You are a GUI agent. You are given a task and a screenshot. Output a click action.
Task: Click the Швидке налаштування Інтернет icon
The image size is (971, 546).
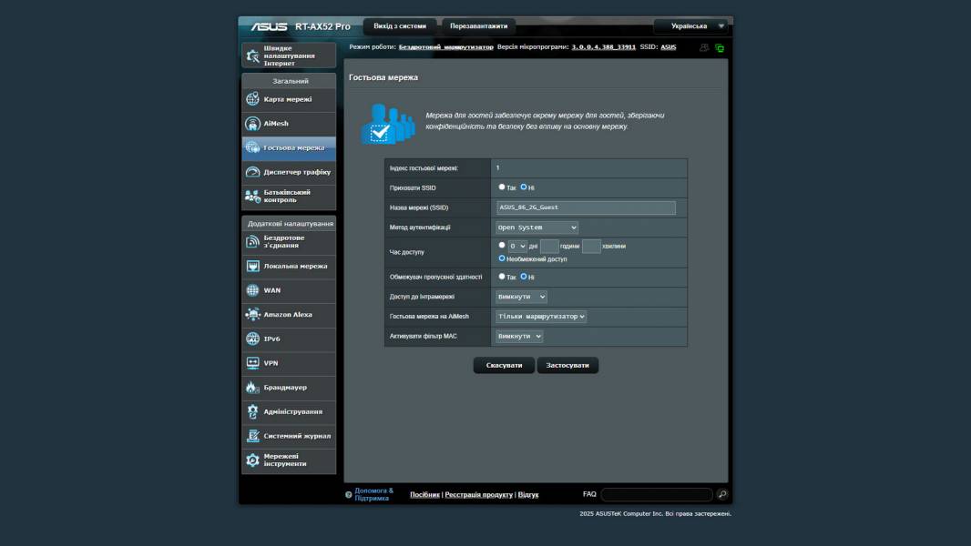point(252,56)
